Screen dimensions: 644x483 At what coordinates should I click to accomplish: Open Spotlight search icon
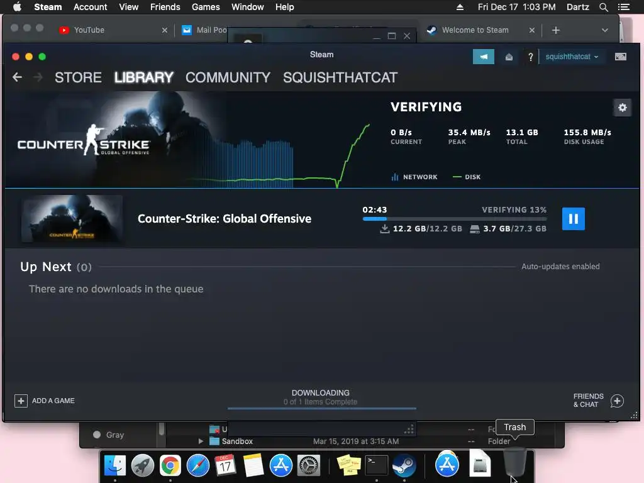pos(603,7)
